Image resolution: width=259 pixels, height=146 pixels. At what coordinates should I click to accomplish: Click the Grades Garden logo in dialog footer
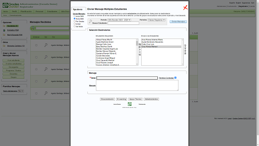pyautogui.click(x=129, y=104)
